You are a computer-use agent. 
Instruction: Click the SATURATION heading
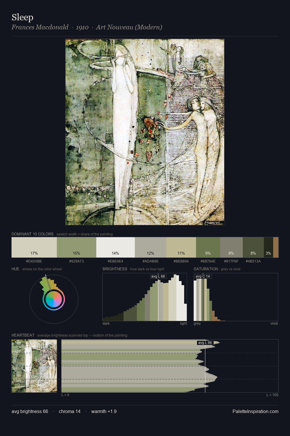[206, 269]
